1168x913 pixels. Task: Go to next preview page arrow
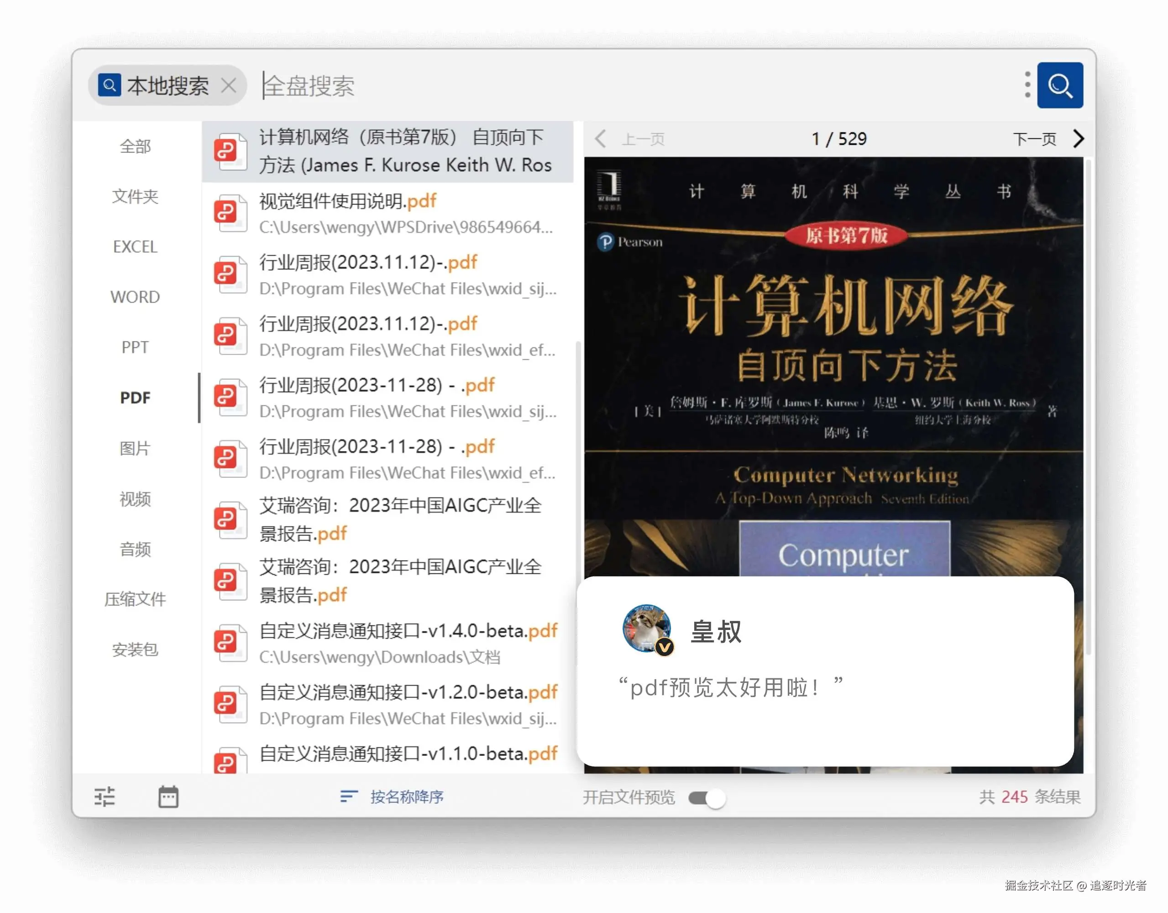(x=1078, y=139)
